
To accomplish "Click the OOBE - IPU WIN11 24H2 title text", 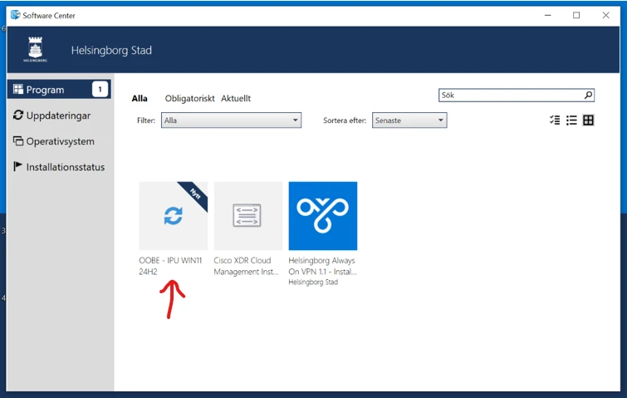I will (170, 266).
